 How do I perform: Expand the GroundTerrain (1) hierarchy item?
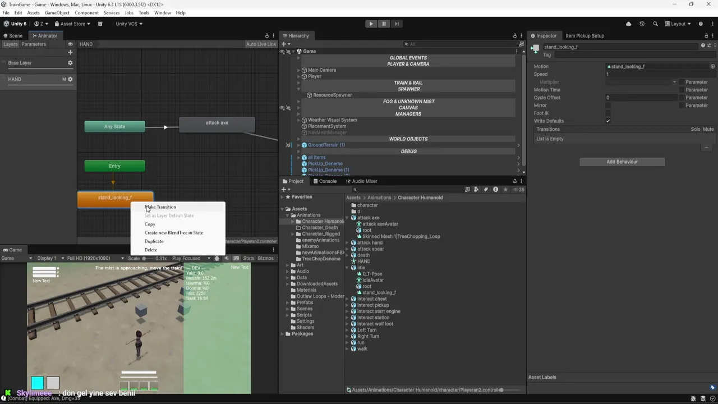(x=298, y=145)
